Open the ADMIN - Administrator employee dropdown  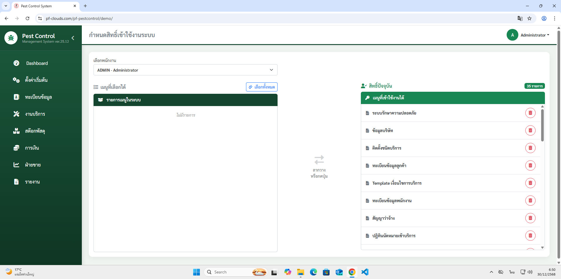[x=185, y=70]
